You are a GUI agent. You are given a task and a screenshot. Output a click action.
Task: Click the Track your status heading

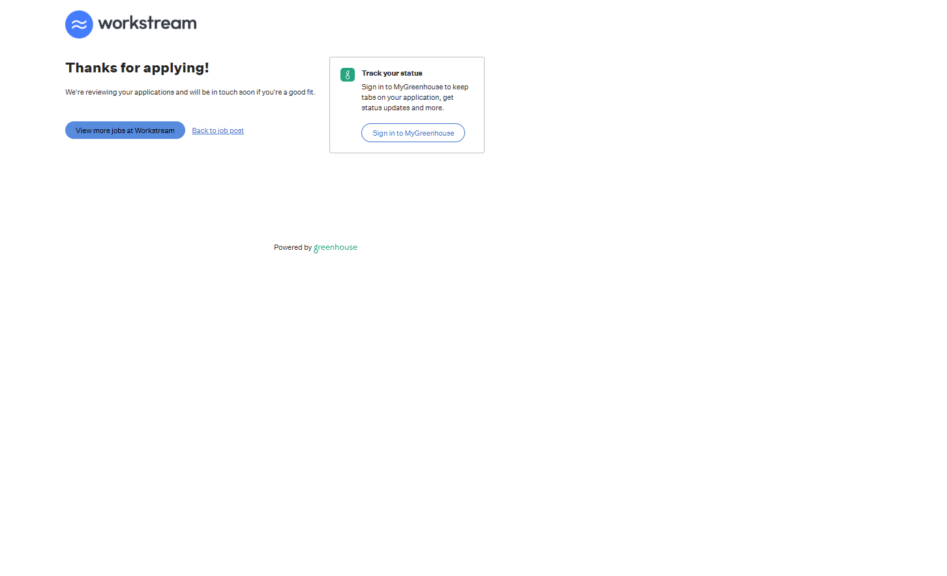coord(392,74)
